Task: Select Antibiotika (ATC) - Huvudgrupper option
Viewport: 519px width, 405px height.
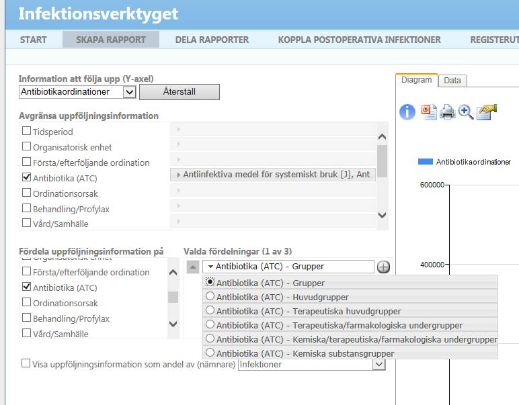Action: (210, 296)
